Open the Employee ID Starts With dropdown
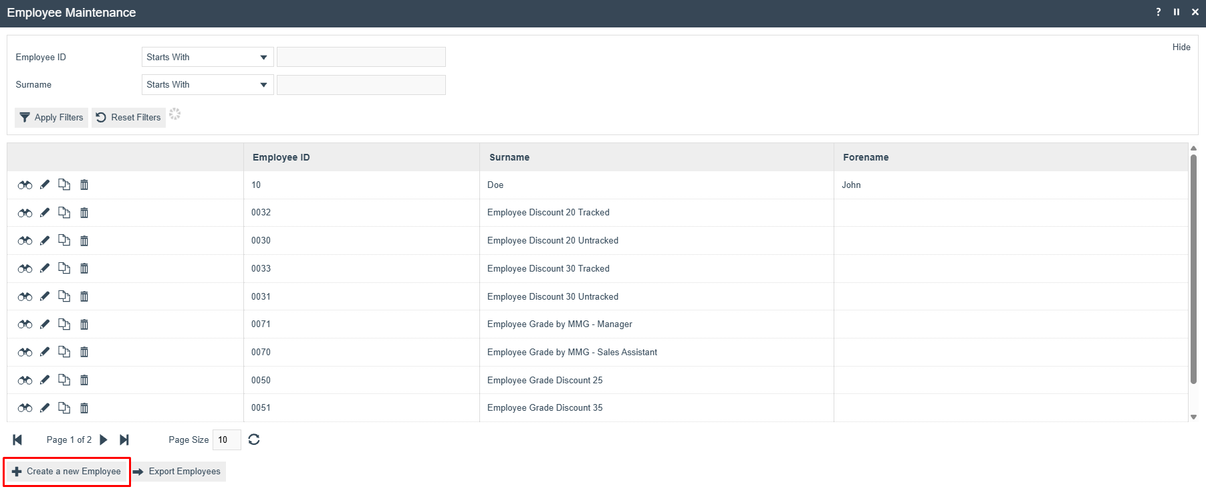Image resolution: width=1206 pixels, height=489 pixels. point(208,57)
